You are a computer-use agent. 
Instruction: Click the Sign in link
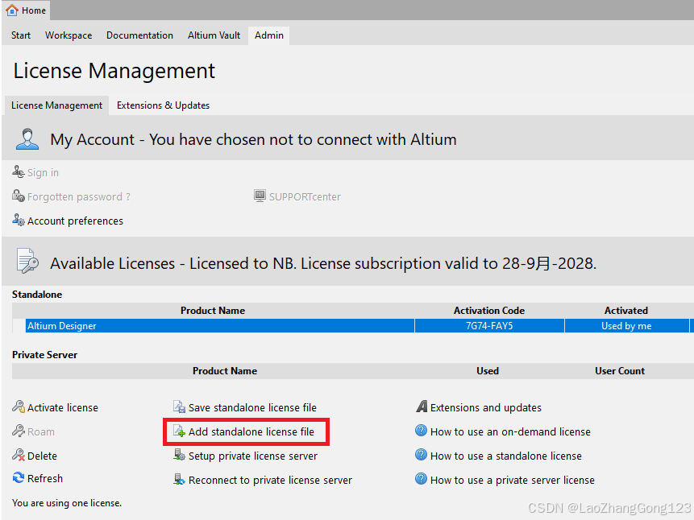(x=43, y=172)
